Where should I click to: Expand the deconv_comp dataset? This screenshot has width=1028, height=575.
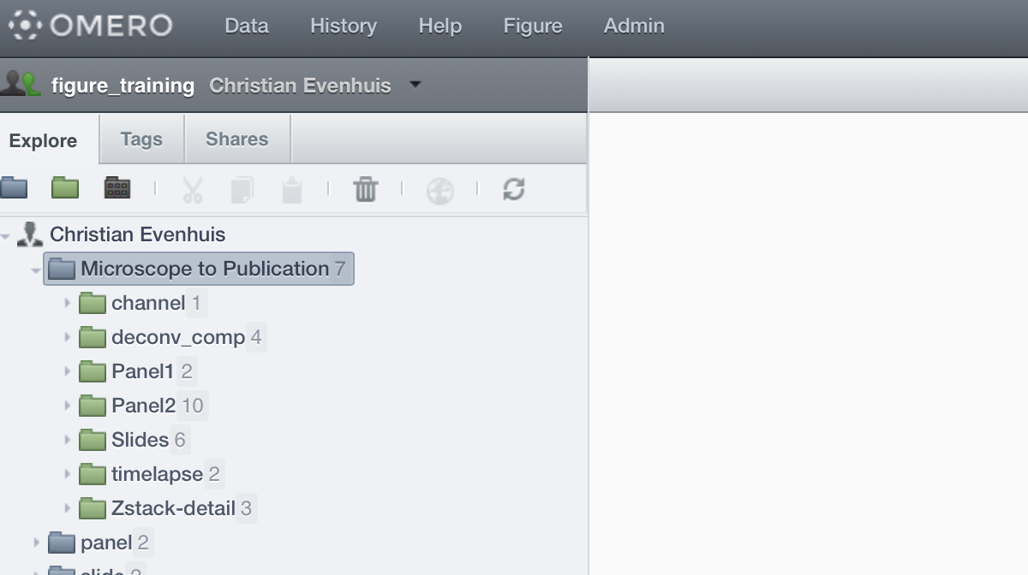click(68, 337)
